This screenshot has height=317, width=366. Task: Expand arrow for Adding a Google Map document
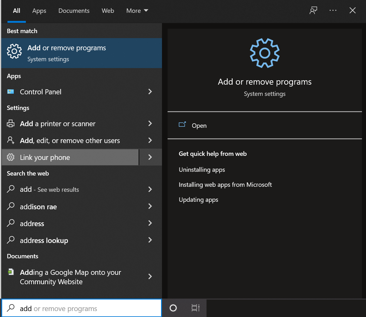click(x=150, y=276)
